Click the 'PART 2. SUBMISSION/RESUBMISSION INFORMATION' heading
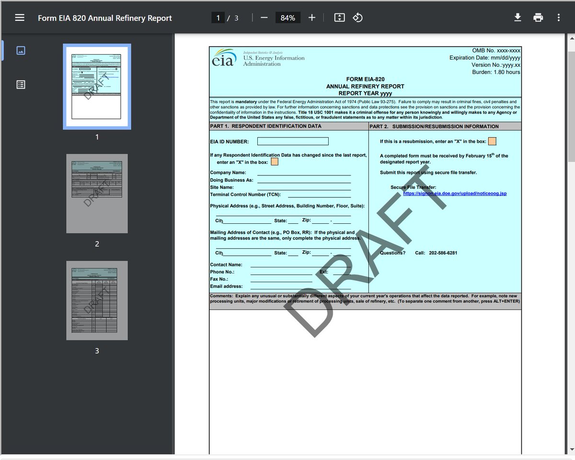The width and height of the screenshot is (575, 460). coord(434,126)
